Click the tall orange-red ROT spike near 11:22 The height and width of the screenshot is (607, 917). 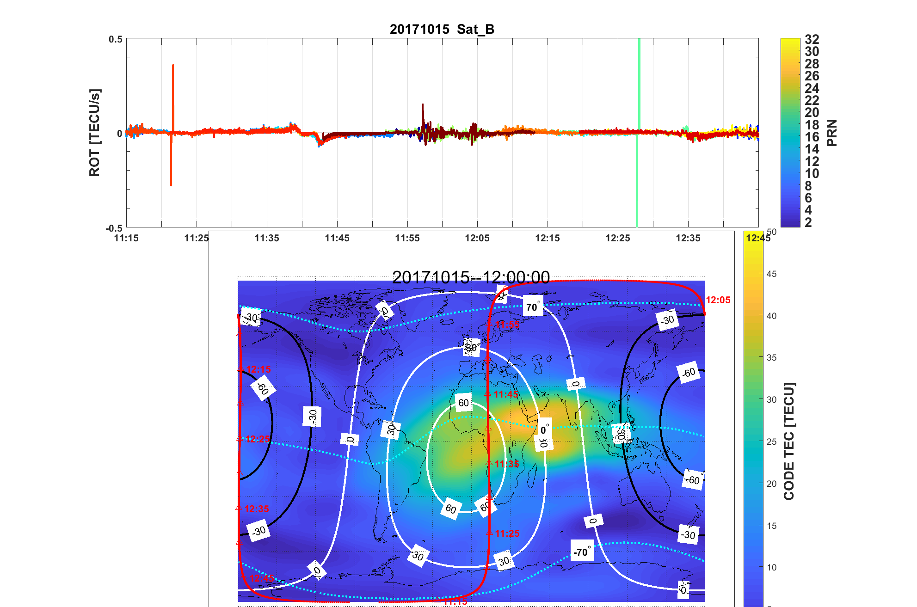point(172,125)
